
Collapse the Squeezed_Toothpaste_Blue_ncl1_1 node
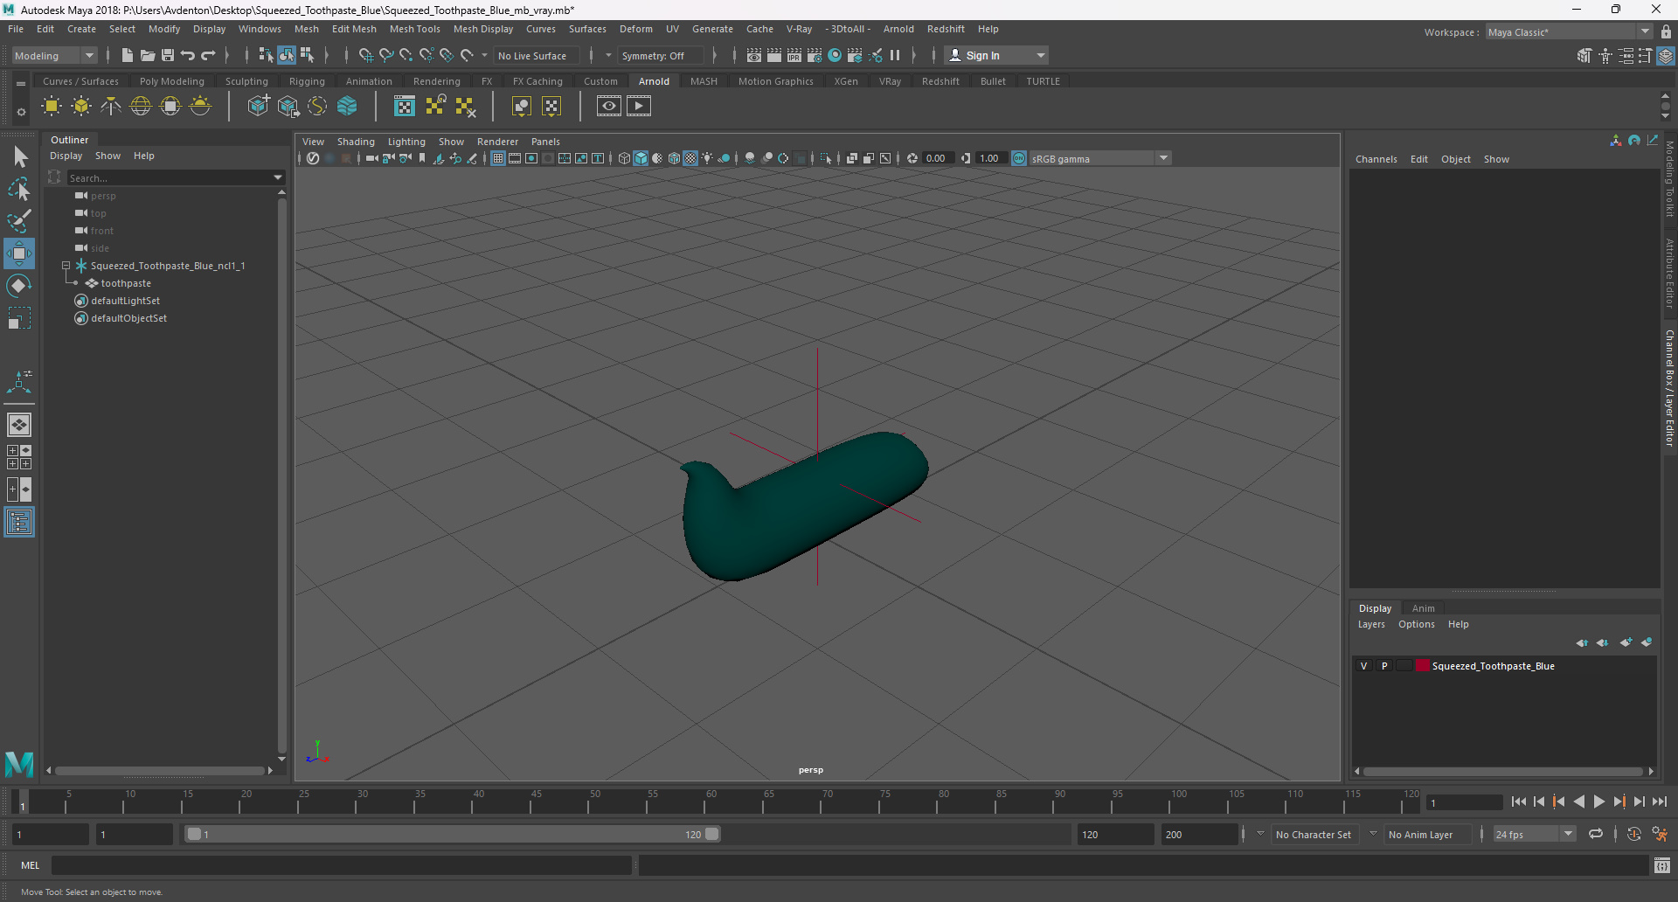66,266
